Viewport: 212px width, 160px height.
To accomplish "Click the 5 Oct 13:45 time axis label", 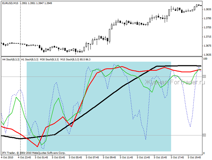I will 143,157.
